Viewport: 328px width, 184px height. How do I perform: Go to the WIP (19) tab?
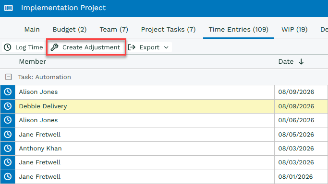(x=294, y=29)
